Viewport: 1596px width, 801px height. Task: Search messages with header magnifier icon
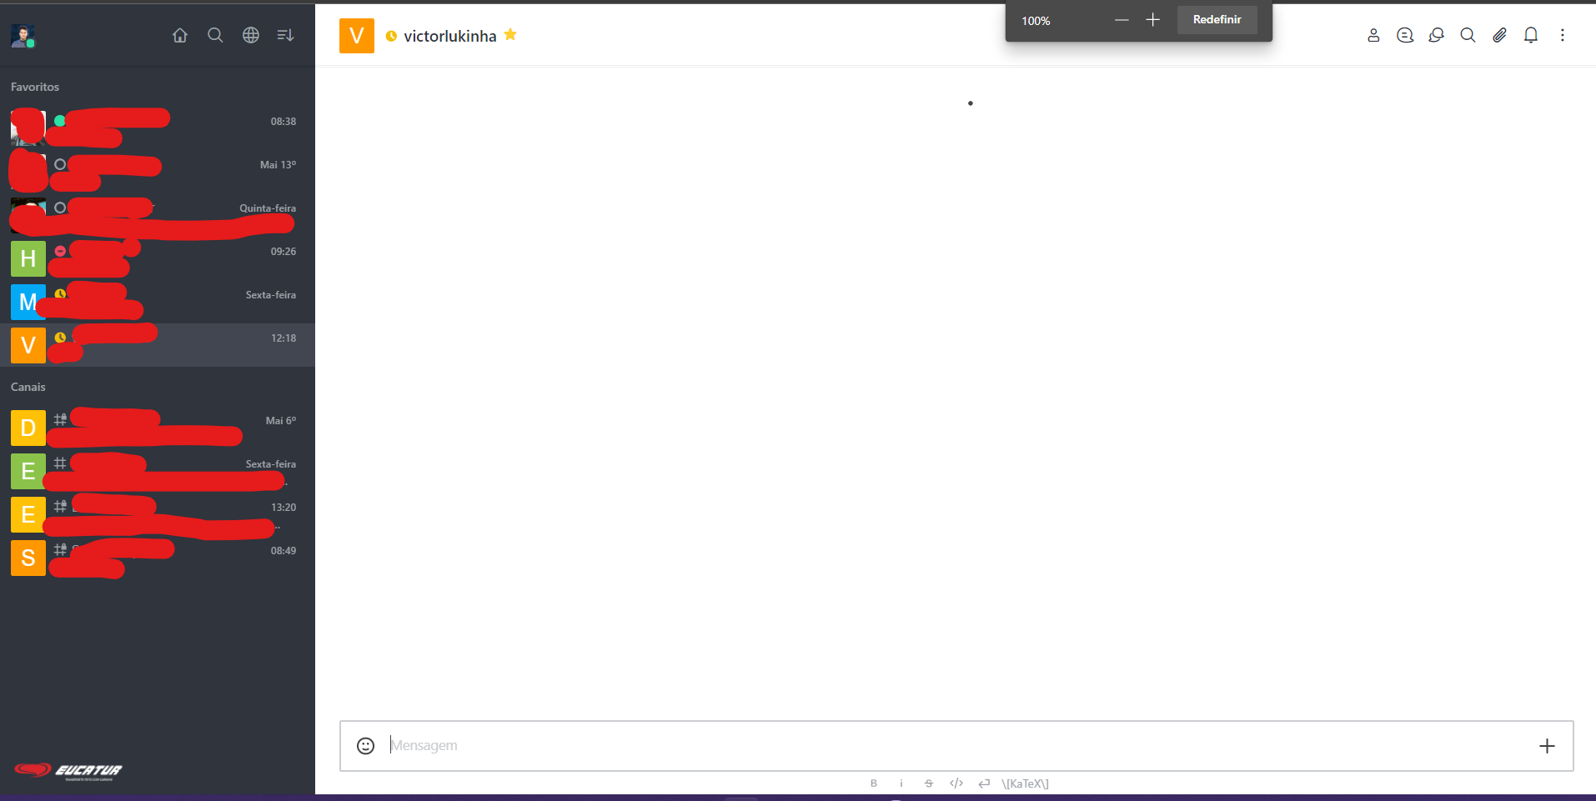click(1468, 35)
